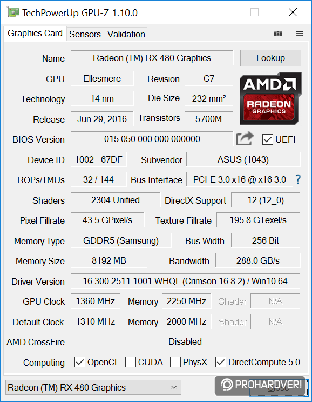
Task: Take a screenshot with the camera icon
Action: pos(278,33)
